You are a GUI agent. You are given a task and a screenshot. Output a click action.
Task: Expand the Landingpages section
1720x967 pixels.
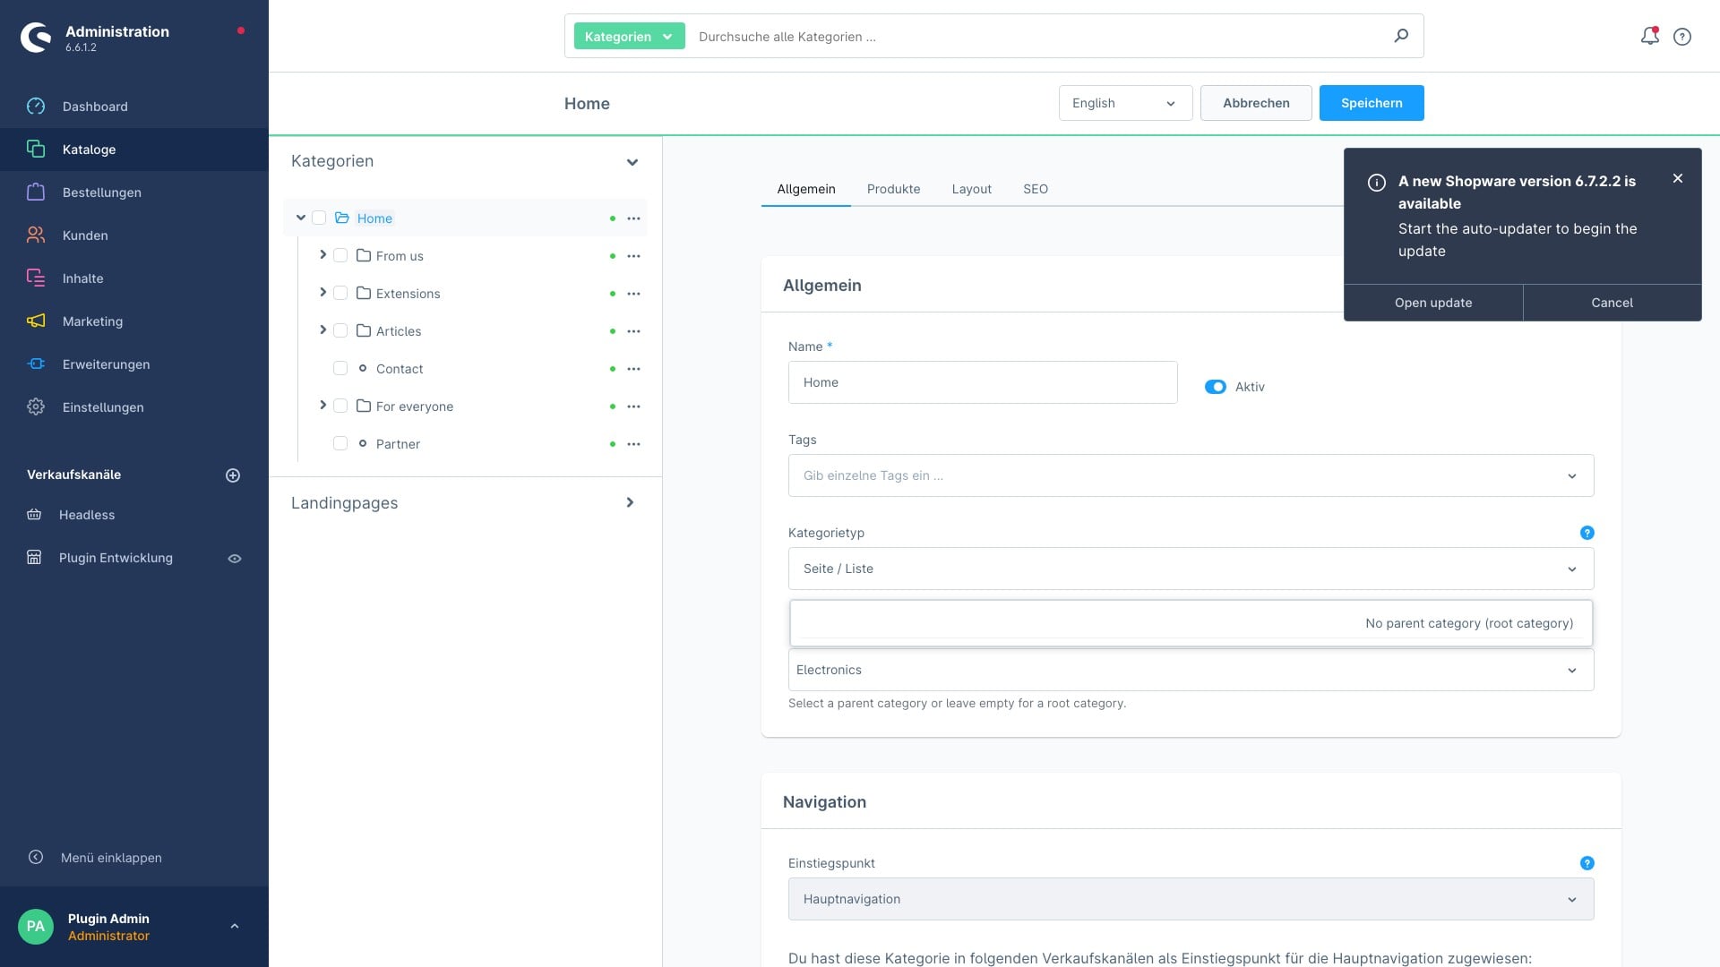630,503
